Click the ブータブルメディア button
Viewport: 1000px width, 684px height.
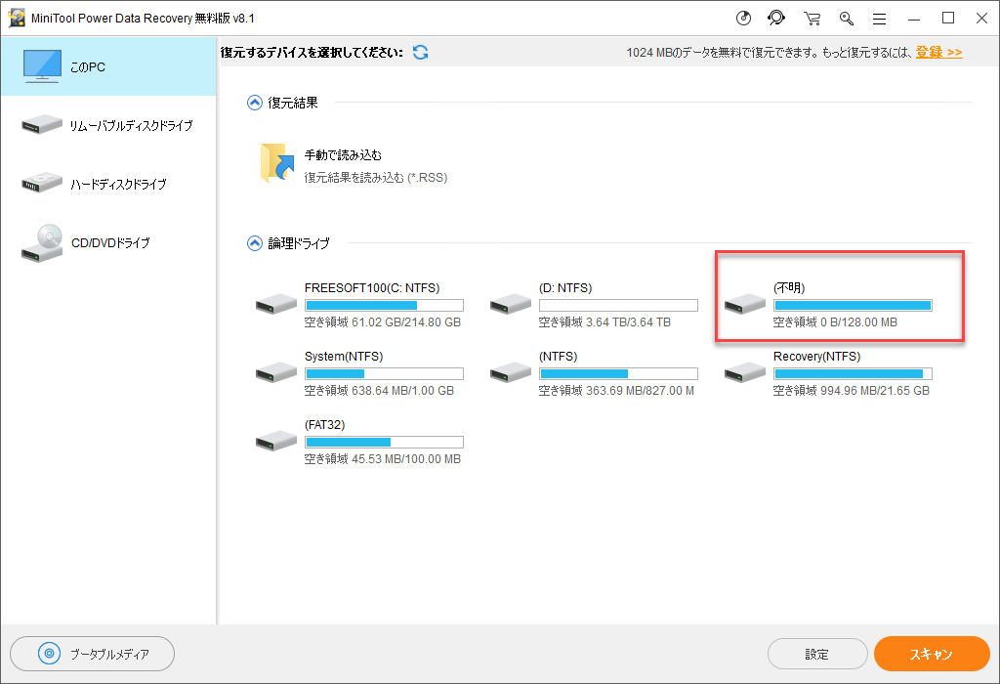(x=92, y=653)
